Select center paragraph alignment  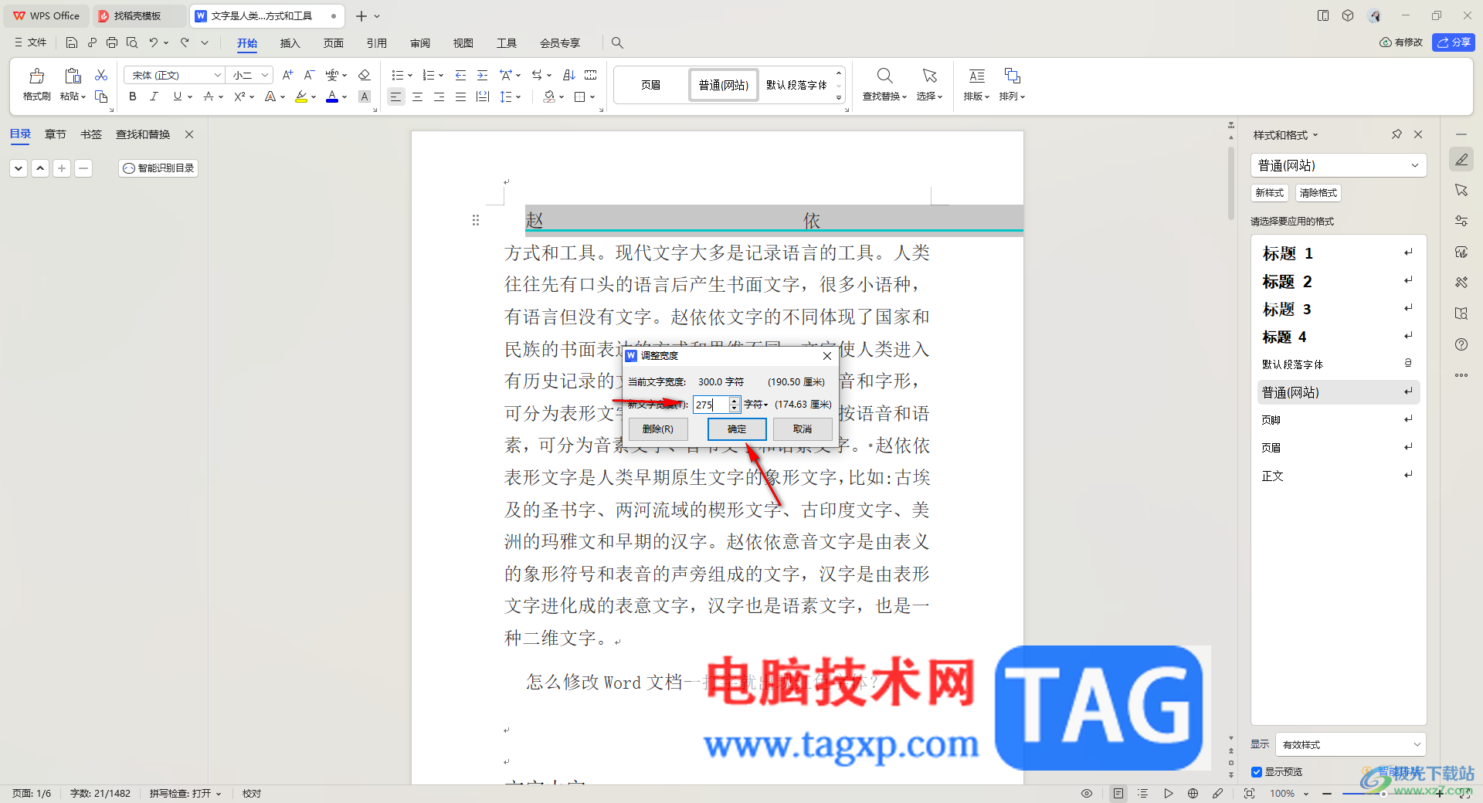click(417, 97)
